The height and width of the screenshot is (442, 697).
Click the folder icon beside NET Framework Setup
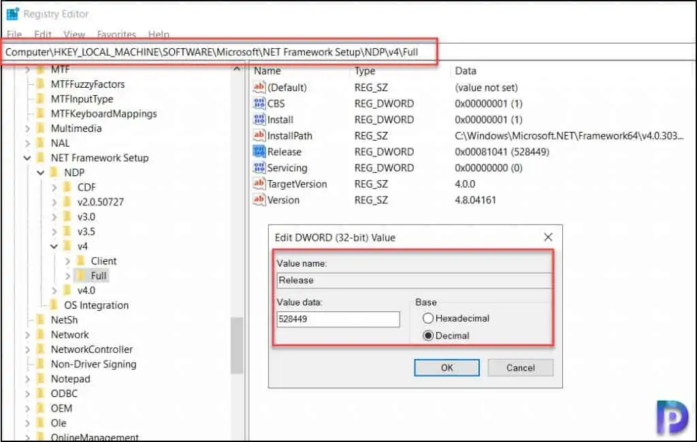click(41, 158)
